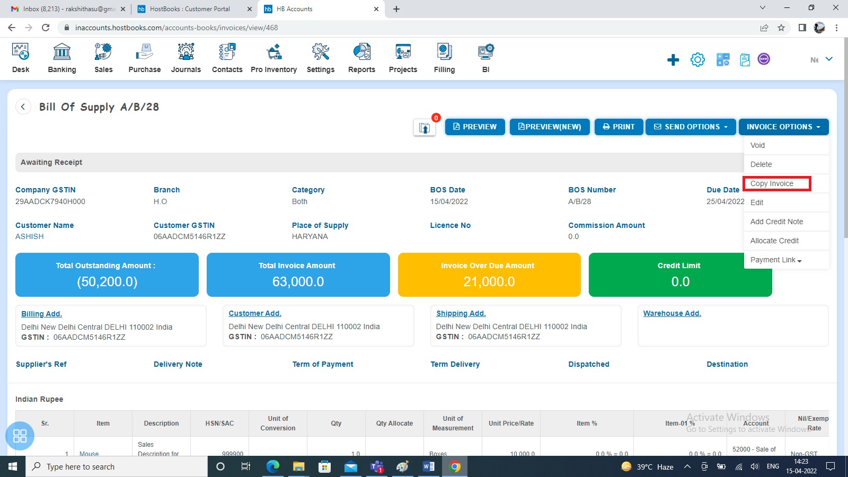Open the browser tab search chevron
Screen dimensions: 848x477
[763, 8]
